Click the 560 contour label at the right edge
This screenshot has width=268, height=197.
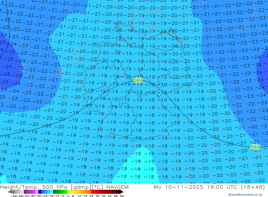[x=255, y=147]
